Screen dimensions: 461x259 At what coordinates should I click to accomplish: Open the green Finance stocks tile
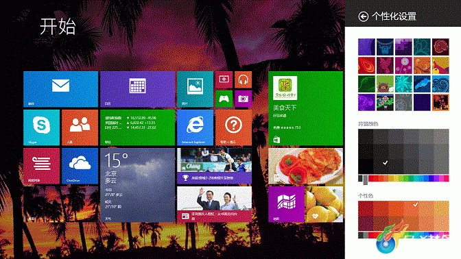tap(137, 127)
